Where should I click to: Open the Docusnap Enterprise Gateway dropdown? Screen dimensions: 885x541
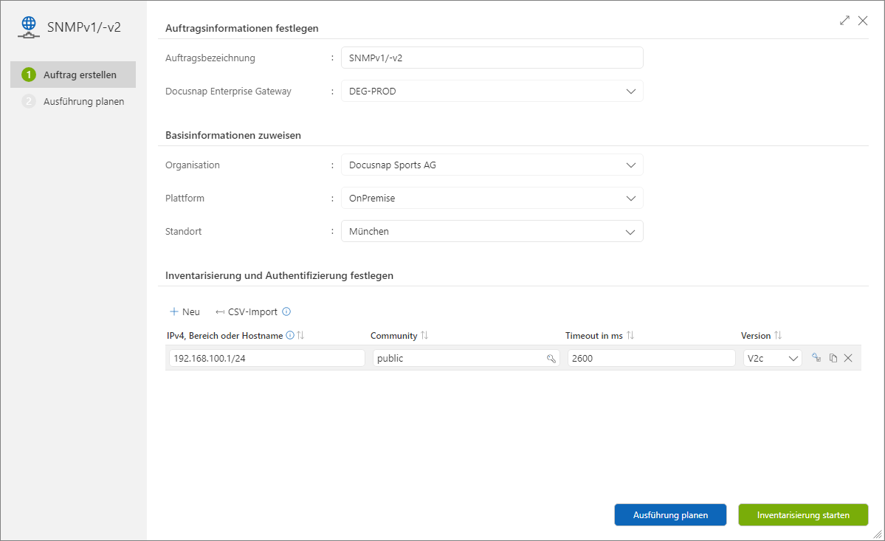(x=492, y=91)
